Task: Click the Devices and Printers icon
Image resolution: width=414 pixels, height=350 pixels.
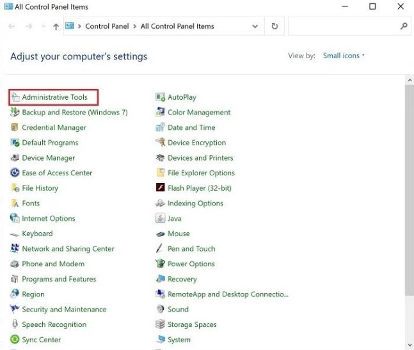Action: 160,158
